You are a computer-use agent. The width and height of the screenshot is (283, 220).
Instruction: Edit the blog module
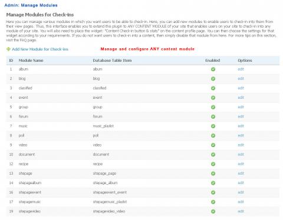241,78
